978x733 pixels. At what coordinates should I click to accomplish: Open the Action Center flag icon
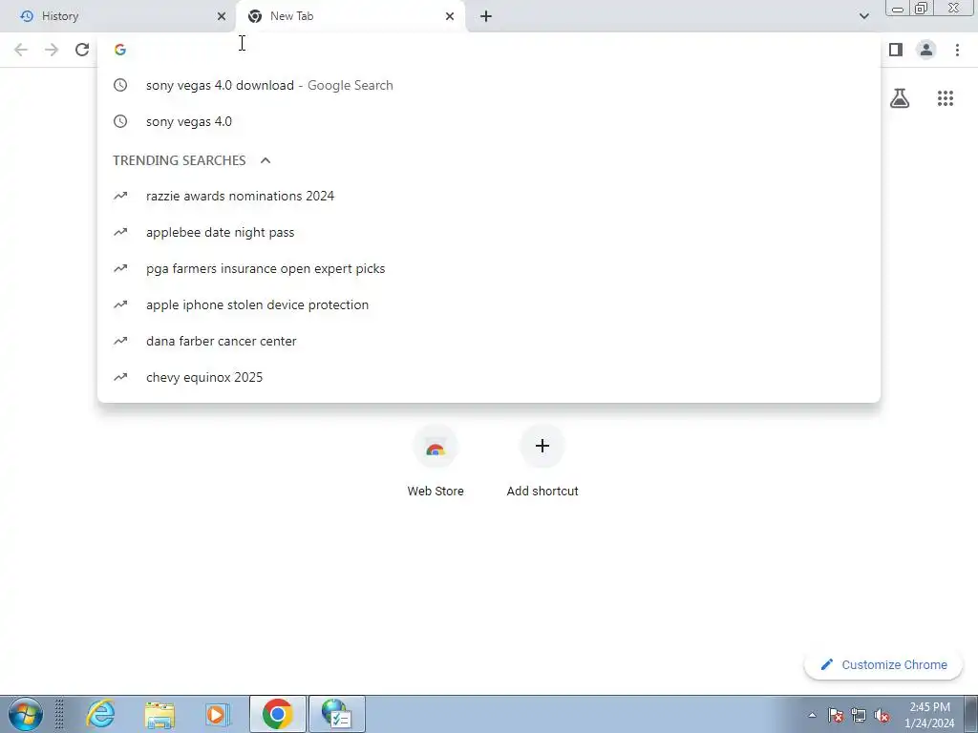836,715
